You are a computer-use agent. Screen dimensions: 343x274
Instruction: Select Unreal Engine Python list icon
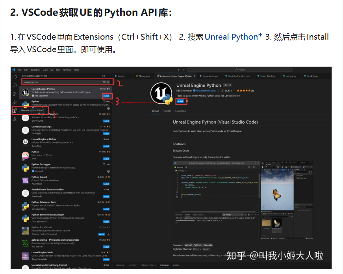[x=25, y=92]
